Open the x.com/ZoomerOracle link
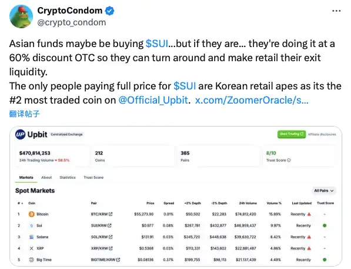Screen dimensions: 351x269 click(252, 100)
